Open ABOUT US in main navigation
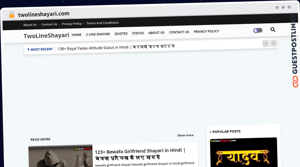 [156, 33]
